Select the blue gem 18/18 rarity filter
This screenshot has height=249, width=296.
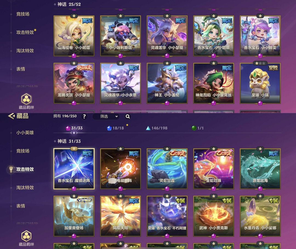click(x=115, y=128)
